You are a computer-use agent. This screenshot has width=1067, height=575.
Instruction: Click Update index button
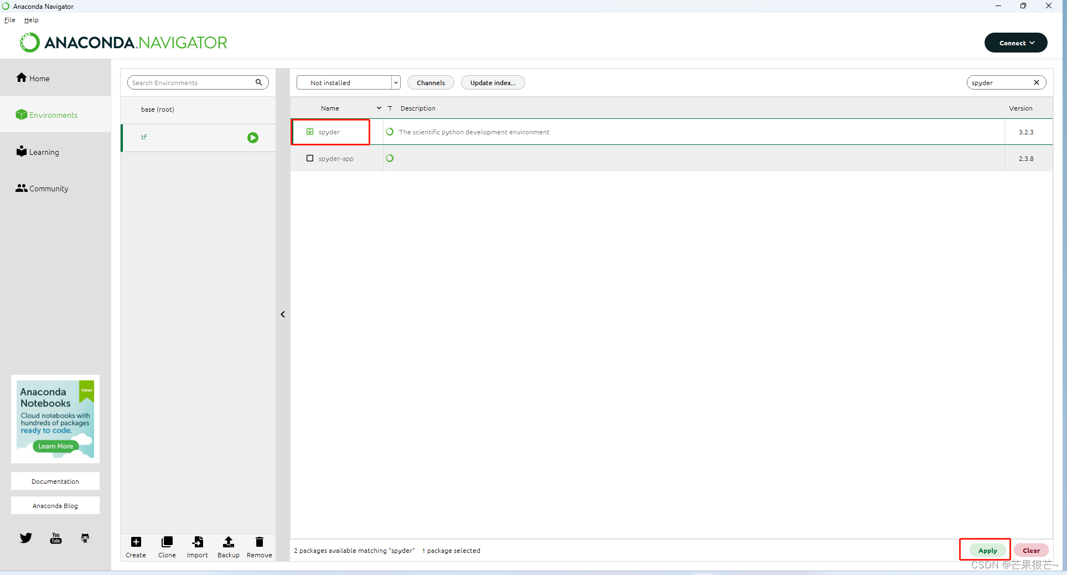[x=493, y=82]
